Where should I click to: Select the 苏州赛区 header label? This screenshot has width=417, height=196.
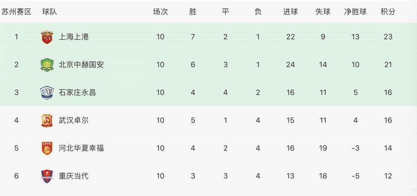point(17,12)
